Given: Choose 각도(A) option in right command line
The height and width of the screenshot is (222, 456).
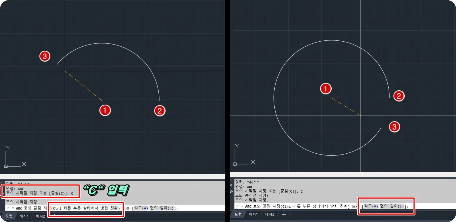Looking at the screenshot, I should (371, 206).
